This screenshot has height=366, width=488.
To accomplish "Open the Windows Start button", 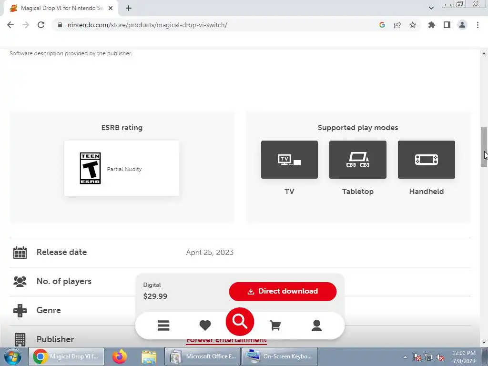I will pos(12,356).
